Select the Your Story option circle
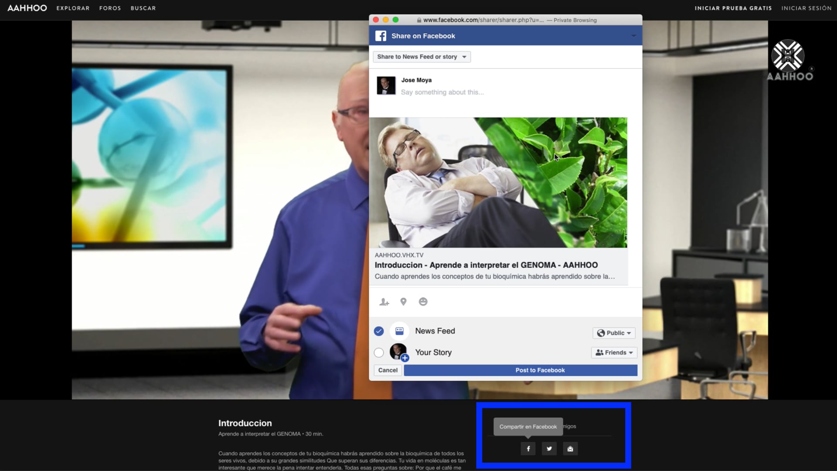This screenshot has height=471, width=837. (x=378, y=352)
